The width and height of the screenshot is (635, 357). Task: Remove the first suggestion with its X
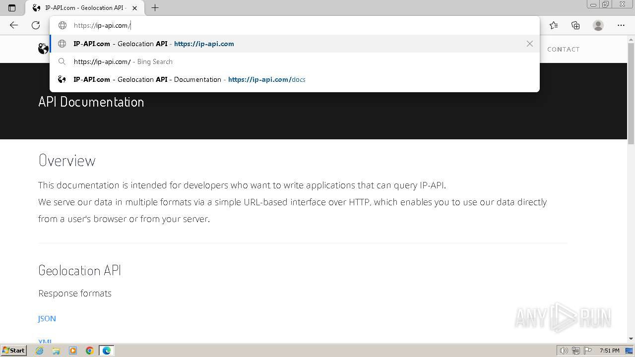click(530, 44)
